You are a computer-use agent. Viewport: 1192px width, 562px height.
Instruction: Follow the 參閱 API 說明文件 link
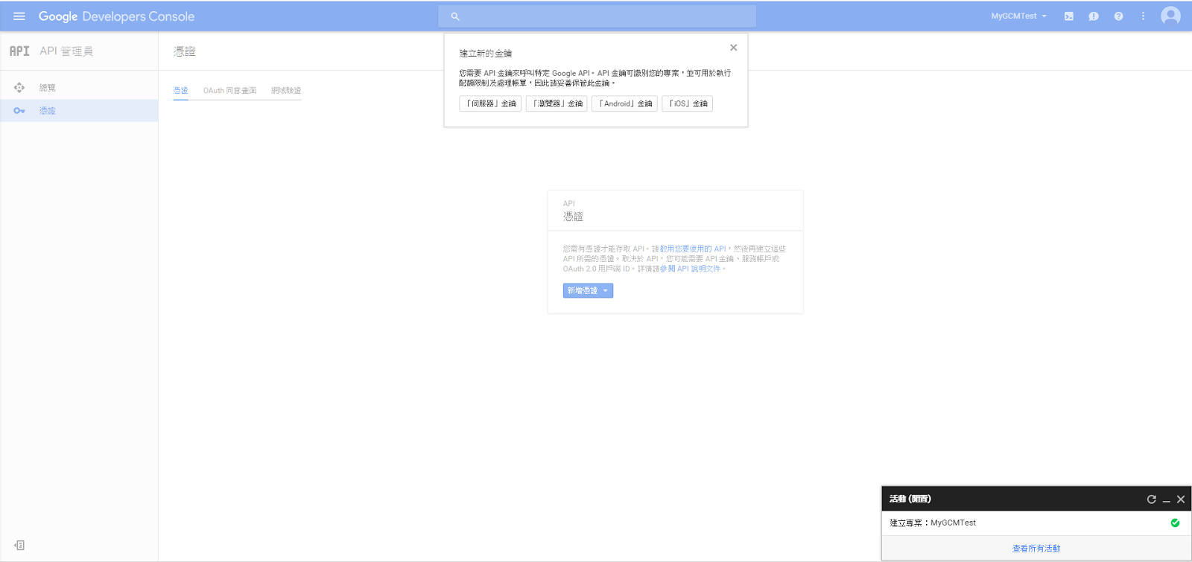pyautogui.click(x=690, y=269)
